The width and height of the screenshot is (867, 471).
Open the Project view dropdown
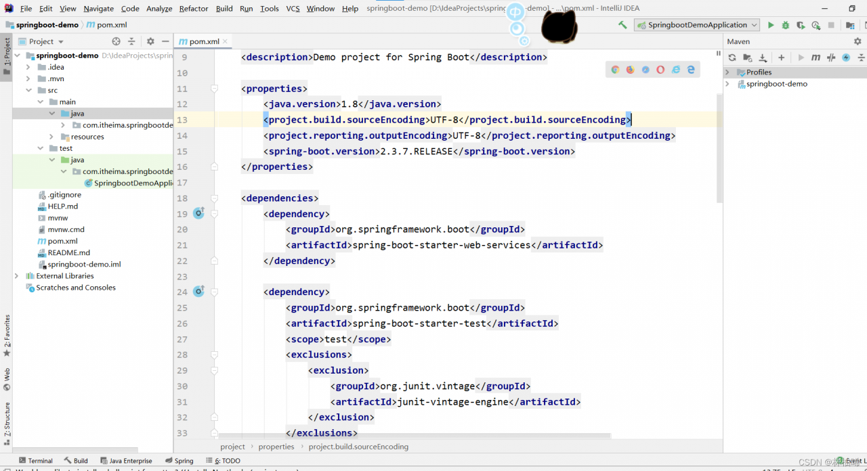click(41, 41)
